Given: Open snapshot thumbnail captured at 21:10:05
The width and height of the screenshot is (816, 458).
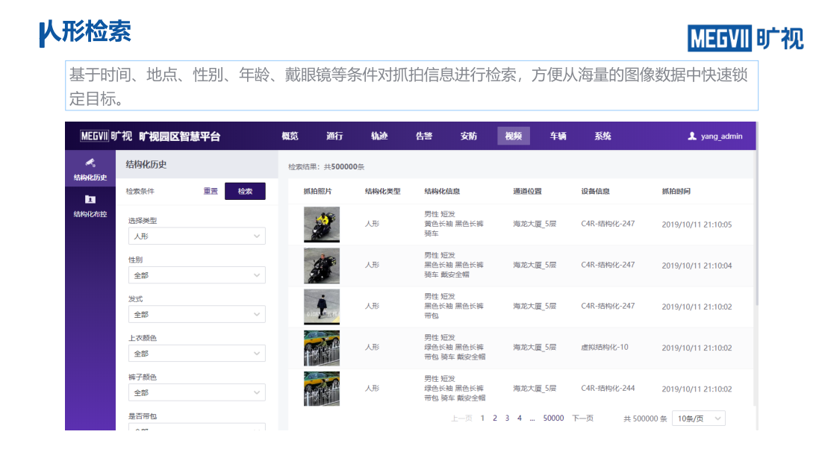Looking at the screenshot, I should [322, 225].
